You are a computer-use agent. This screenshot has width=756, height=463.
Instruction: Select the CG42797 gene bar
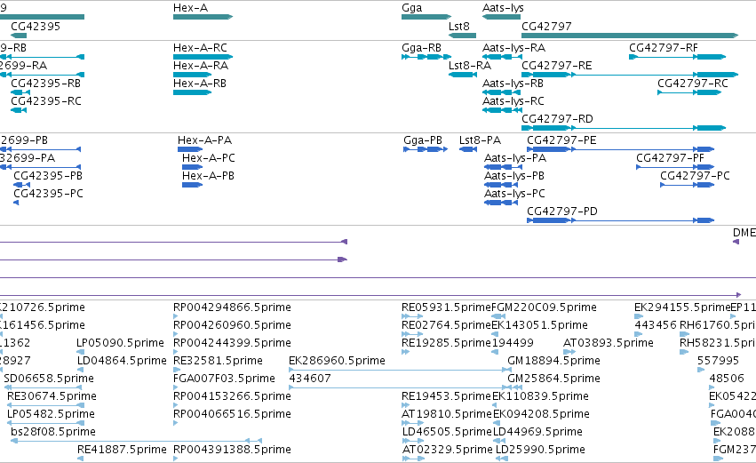pos(630,36)
